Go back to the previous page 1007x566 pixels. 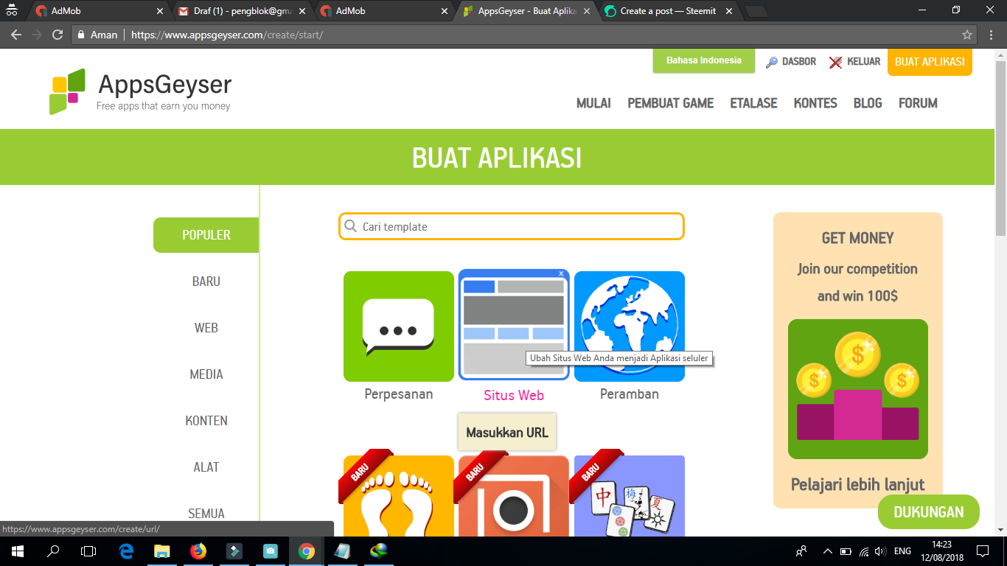point(16,35)
